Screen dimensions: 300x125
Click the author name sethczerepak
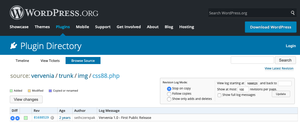[x=85, y=118]
